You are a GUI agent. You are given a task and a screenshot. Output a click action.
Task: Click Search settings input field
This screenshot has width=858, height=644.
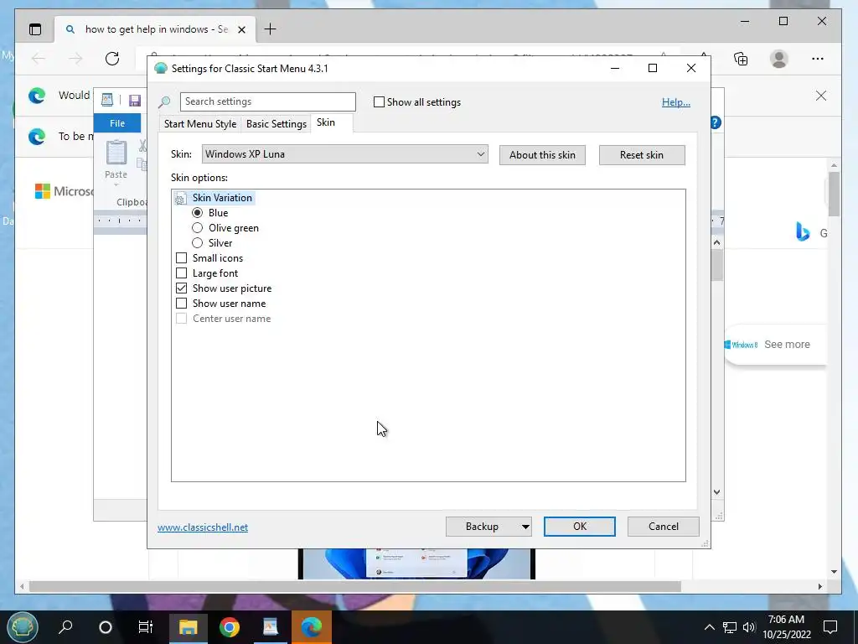click(267, 101)
